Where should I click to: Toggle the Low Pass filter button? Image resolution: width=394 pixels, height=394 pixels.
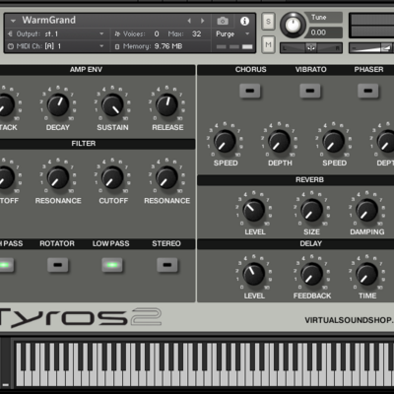click(x=112, y=265)
